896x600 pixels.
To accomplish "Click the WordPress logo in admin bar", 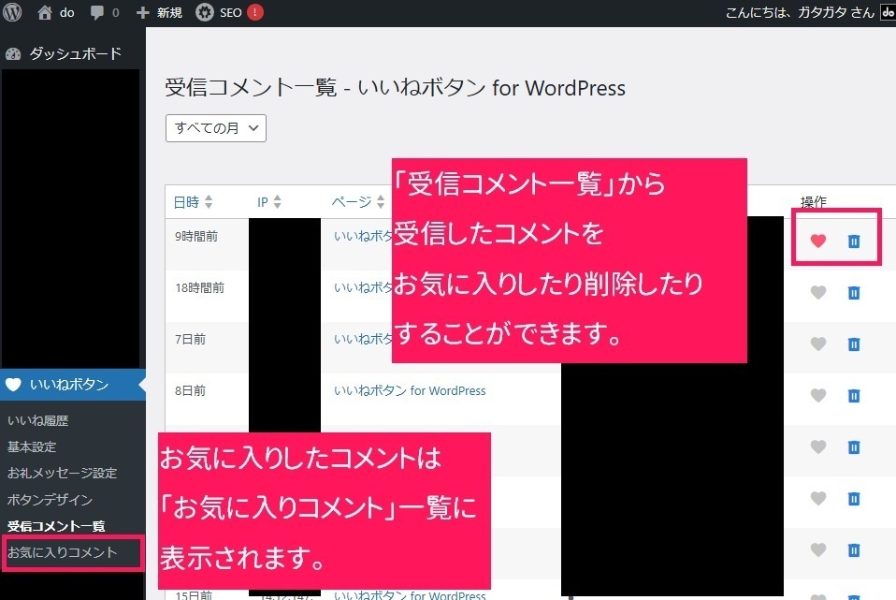I will [x=10, y=12].
